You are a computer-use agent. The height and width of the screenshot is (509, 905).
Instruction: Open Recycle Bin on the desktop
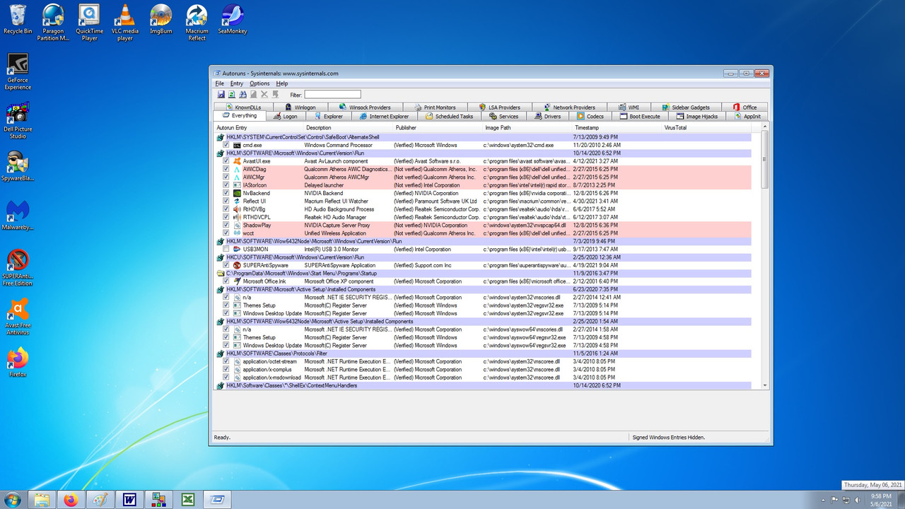(18, 19)
